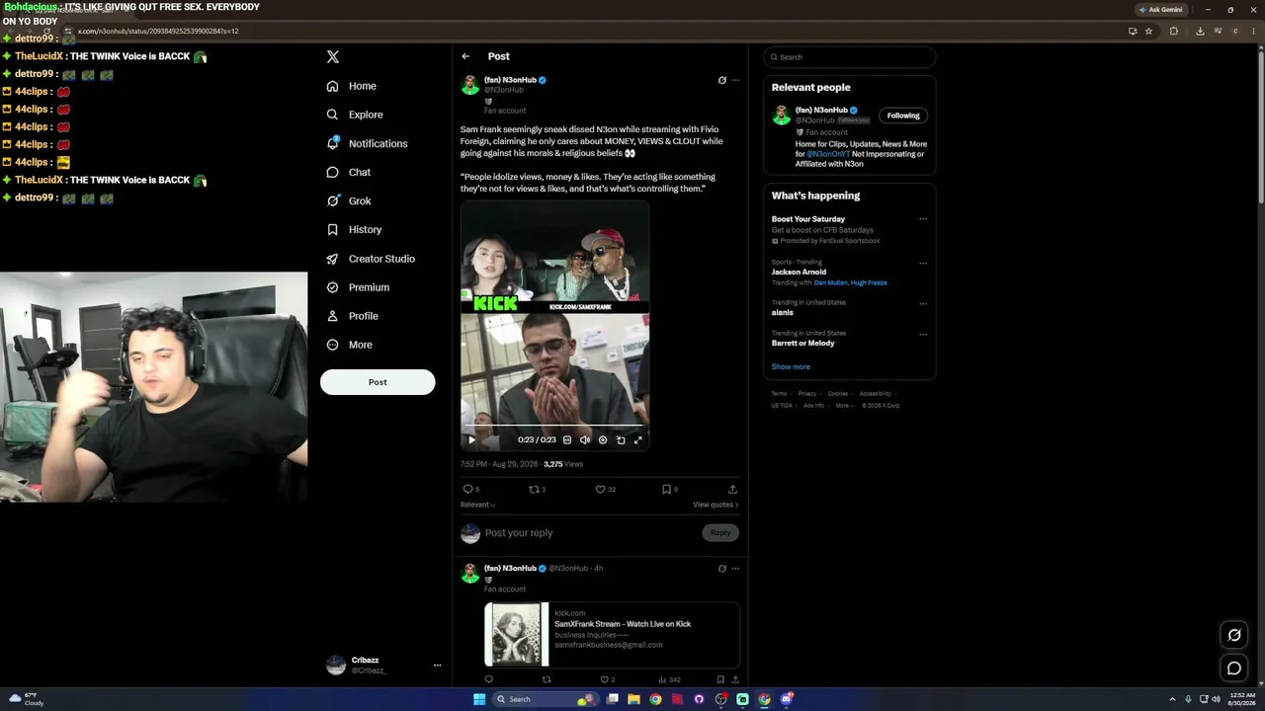Click Show more under What's happening
1265x711 pixels.
click(x=791, y=366)
